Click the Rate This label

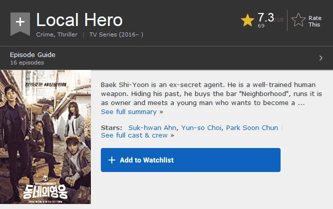point(315,21)
